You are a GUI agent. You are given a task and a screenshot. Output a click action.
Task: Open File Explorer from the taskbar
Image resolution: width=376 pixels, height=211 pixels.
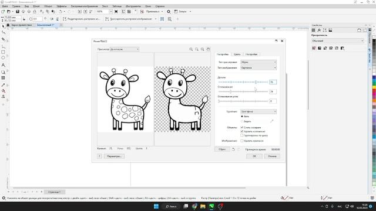[x=203, y=206]
